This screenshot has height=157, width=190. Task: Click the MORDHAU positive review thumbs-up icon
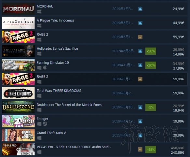point(140,9)
